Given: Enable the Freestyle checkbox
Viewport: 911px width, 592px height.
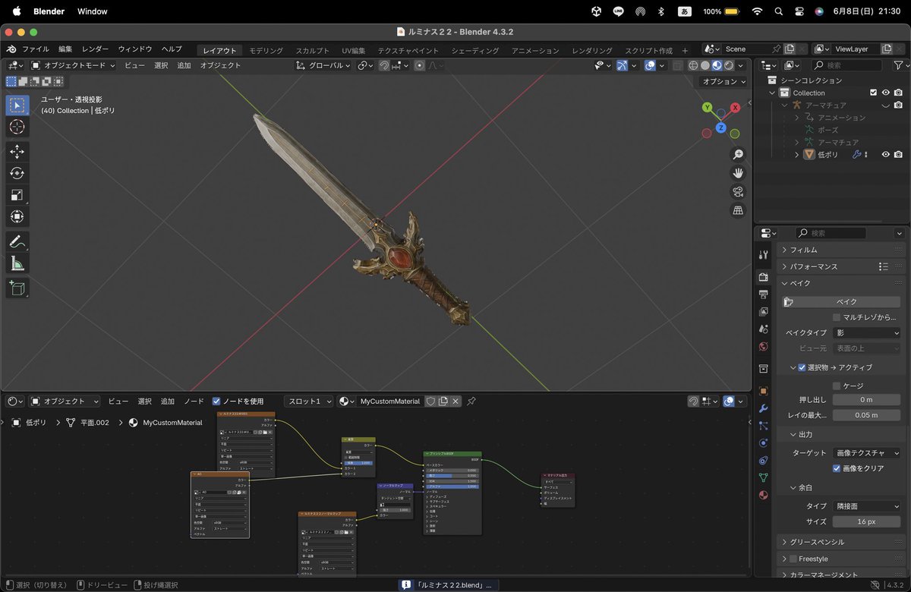Looking at the screenshot, I should coord(793,559).
